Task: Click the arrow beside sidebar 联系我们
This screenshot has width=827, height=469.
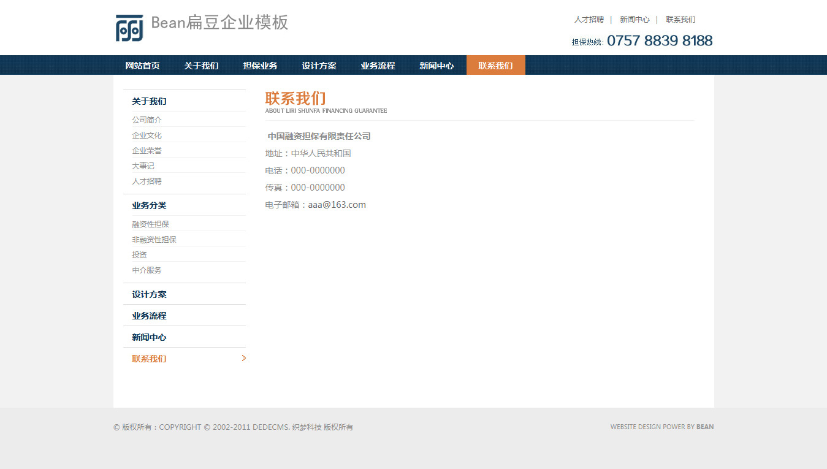Action: point(243,358)
